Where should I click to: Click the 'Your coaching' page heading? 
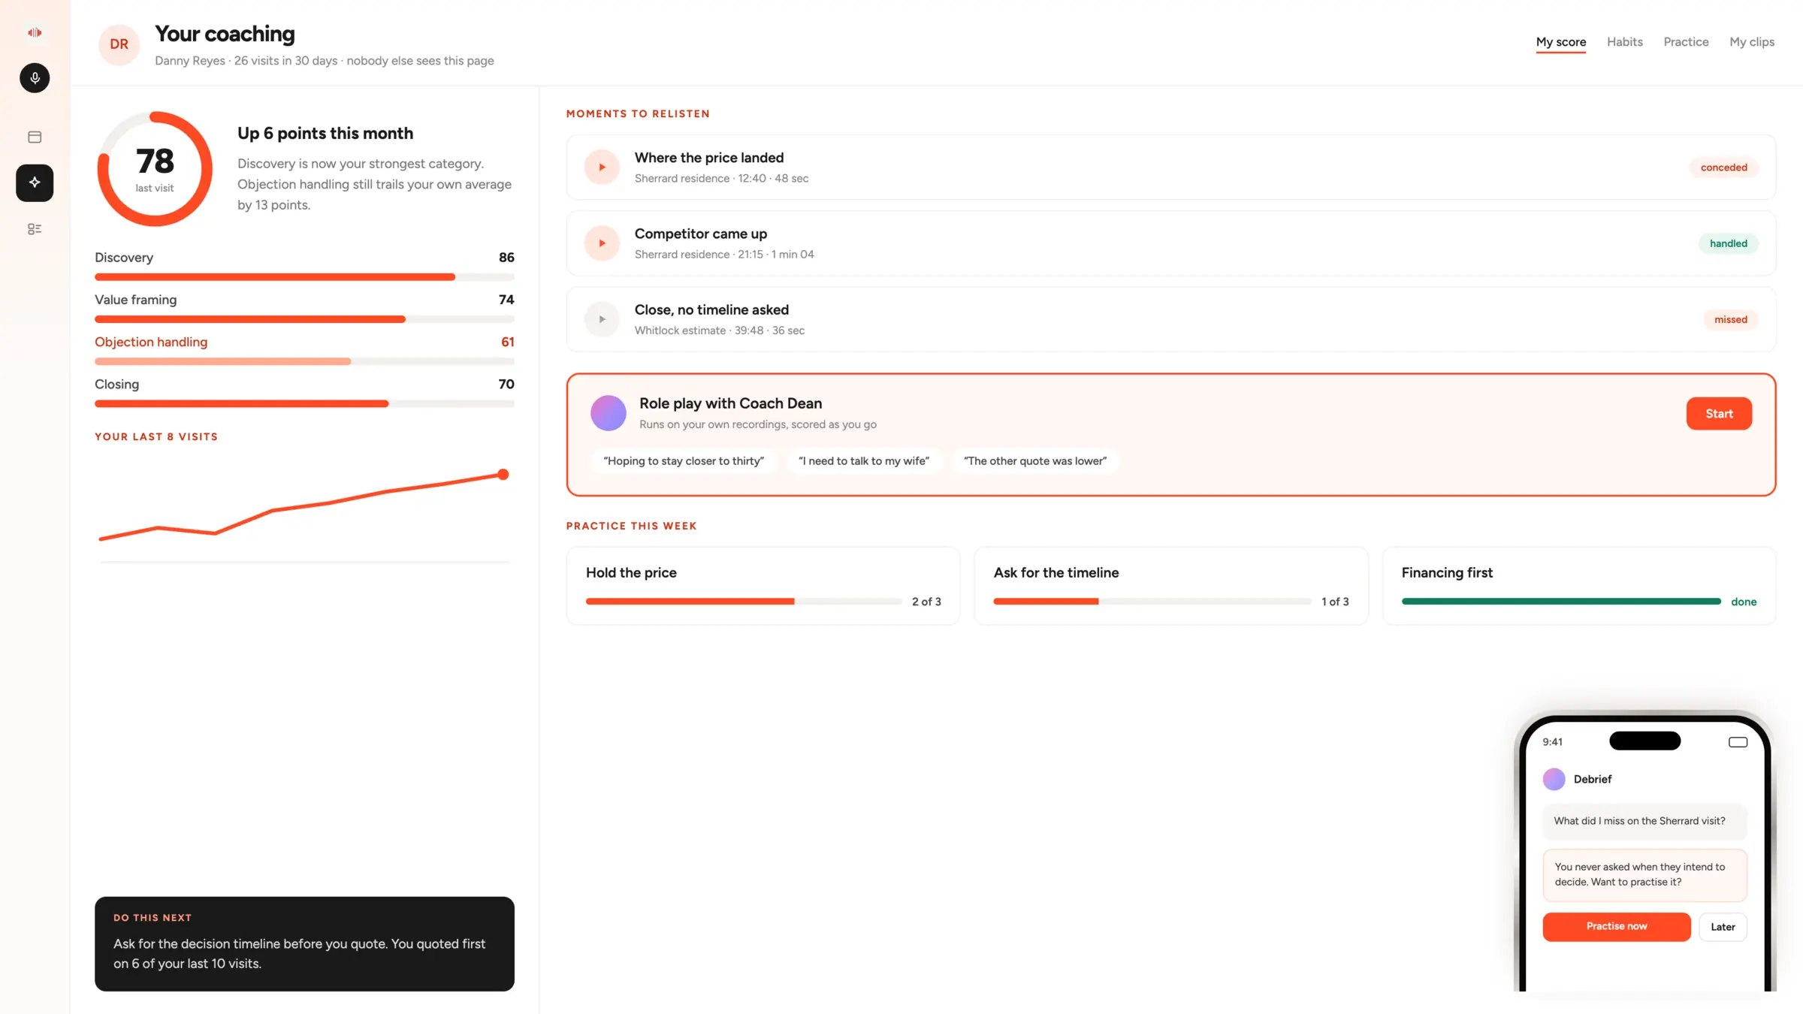point(225,34)
